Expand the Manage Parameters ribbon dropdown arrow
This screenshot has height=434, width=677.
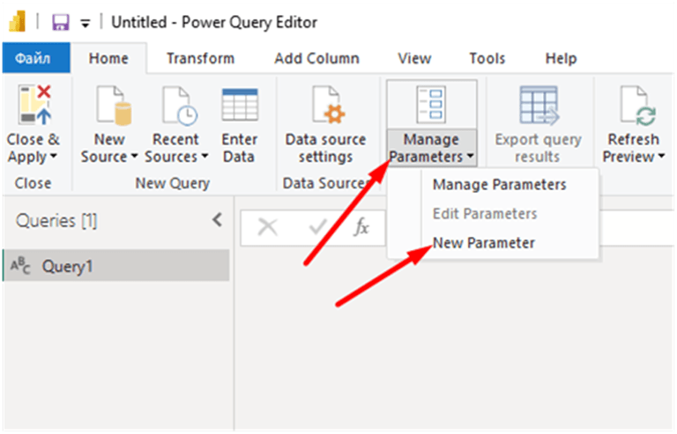pos(470,156)
